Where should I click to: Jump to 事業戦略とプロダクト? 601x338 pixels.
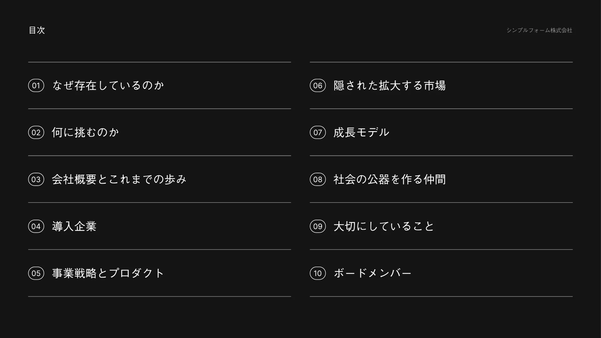coord(108,273)
